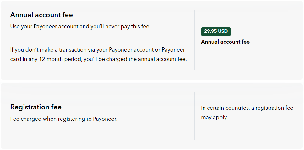Click the green 29.95 USD fee badge
Image resolution: width=304 pixels, height=150 pixels.
click(216, 31)
